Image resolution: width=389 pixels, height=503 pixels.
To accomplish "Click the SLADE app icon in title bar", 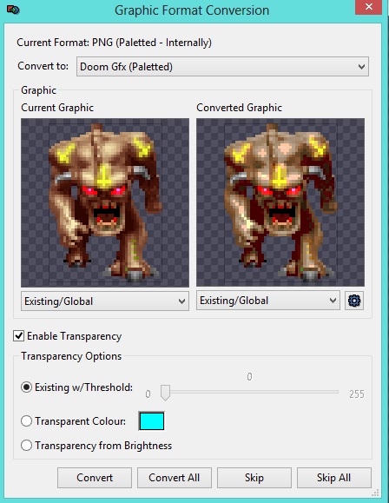I will coord(13,10).
